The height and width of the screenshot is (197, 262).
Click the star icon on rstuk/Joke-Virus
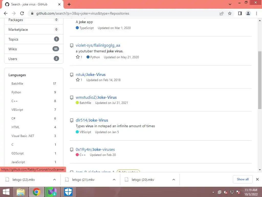(78, 80)
